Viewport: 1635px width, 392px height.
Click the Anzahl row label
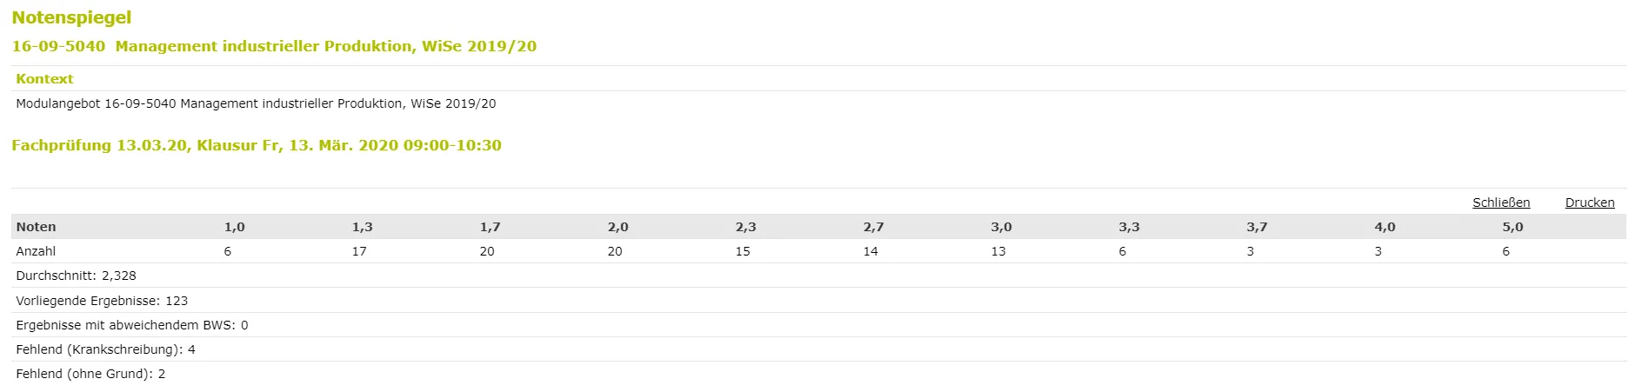click(36, 251)
